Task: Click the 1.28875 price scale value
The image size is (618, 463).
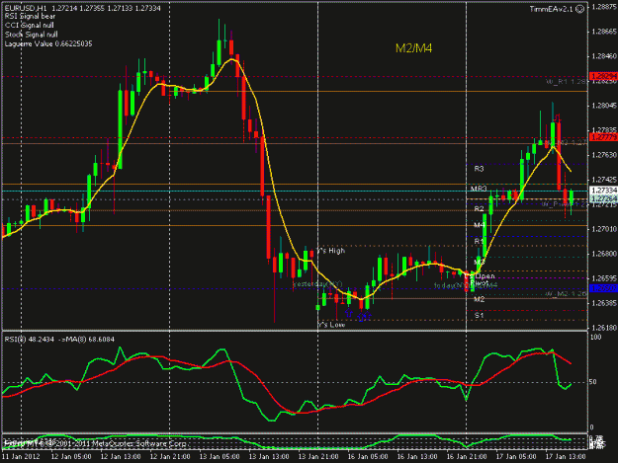Action: pos(604,7)
